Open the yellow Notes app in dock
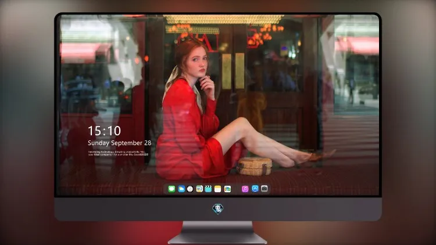436x245 pixels. (x=218, y=189)
